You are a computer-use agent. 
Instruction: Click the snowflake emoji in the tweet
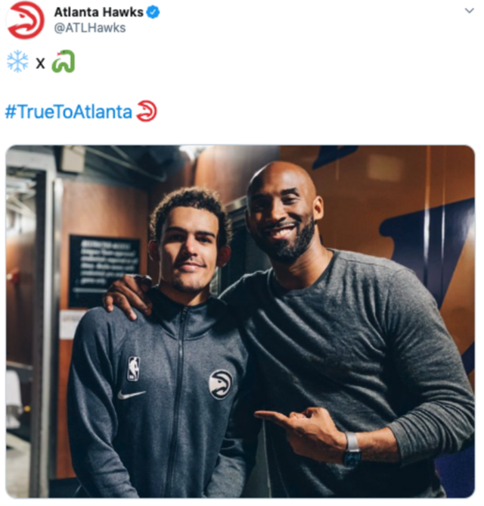17,61
